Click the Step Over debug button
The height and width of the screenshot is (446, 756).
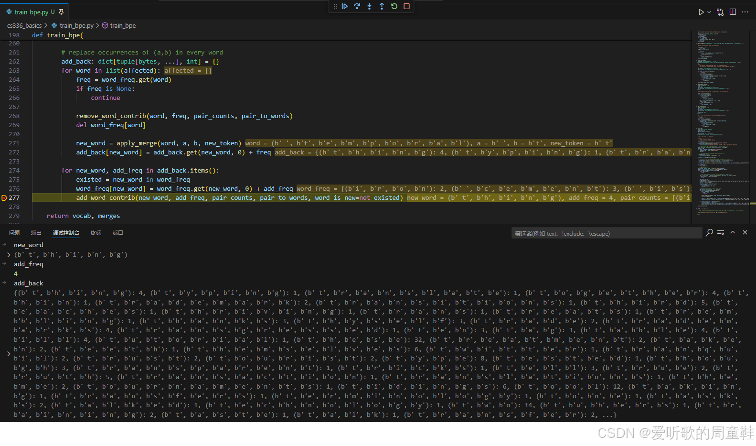[x=357, y=6]
